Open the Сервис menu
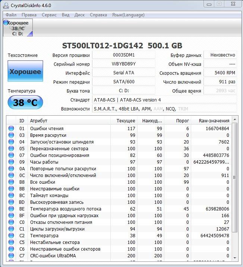This screenshot has height=267, width=243. tap(49, 15)
